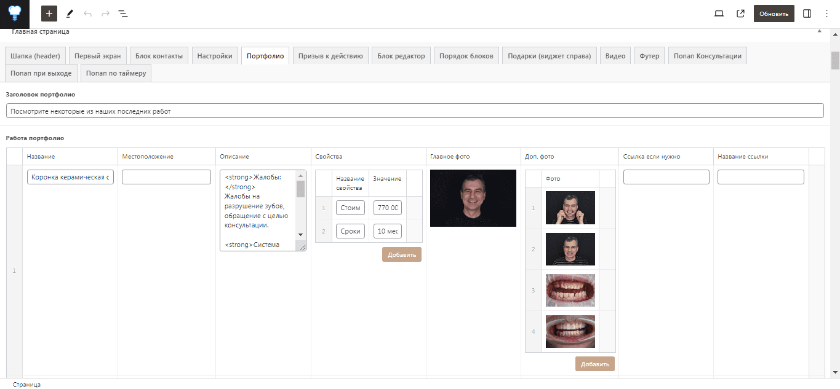Click Добавить under the Свойства table
Image resolution: width=840 pixels, height=389 pixels.
pos(402,254)
